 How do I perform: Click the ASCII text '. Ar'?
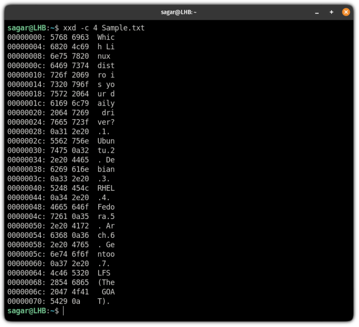click(x=106, y=226)
